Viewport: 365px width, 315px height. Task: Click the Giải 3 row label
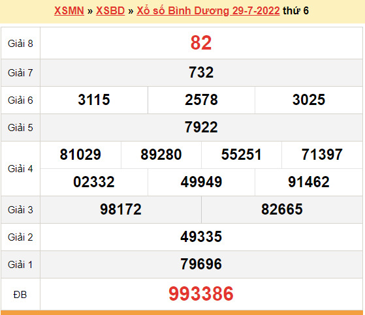[20, 210]
